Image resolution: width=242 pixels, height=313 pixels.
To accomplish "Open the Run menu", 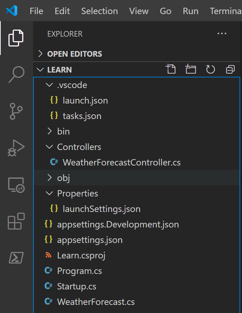I will coord(190,11).
